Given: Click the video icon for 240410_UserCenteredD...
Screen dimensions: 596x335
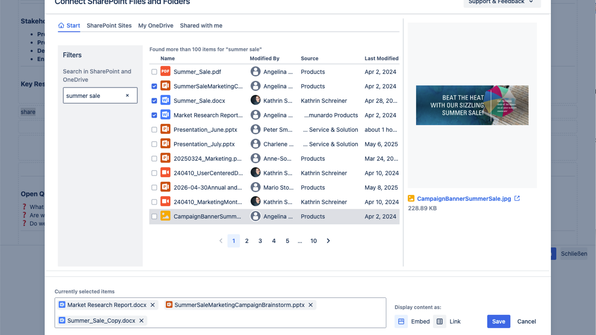Looking at the screenshot, I should point(165,173).
